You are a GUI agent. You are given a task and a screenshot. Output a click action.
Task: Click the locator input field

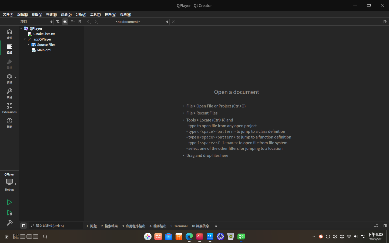(56, 226)
